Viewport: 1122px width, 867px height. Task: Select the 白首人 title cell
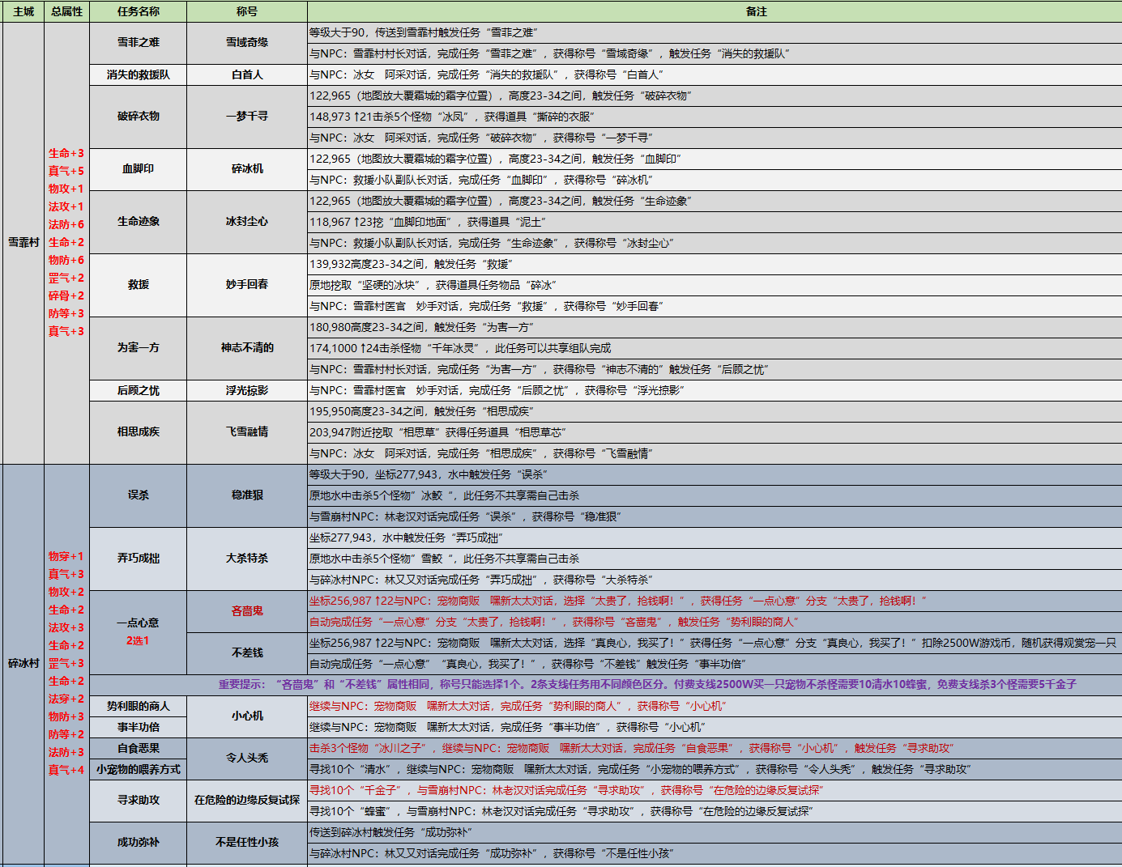[247, 74]
